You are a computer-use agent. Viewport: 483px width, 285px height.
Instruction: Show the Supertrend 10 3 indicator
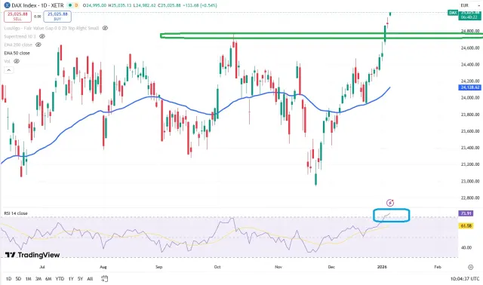pyautogui.click(x=42, y=36)
